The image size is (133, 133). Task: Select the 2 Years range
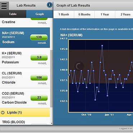click(x=124, y=14)
